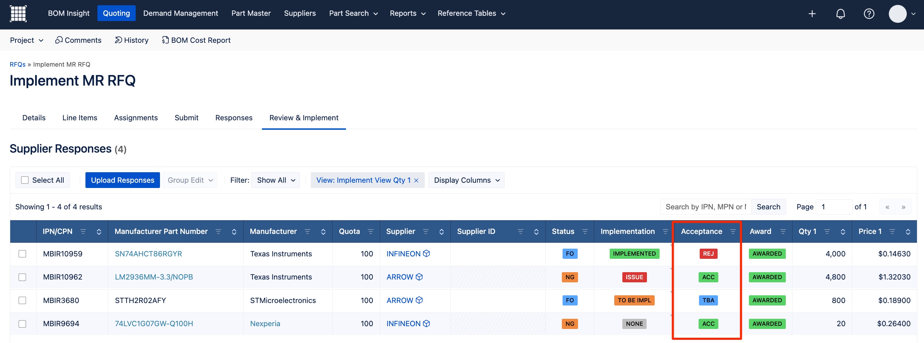
Task: Open the Show All filter dropdown
Action: 276,180
